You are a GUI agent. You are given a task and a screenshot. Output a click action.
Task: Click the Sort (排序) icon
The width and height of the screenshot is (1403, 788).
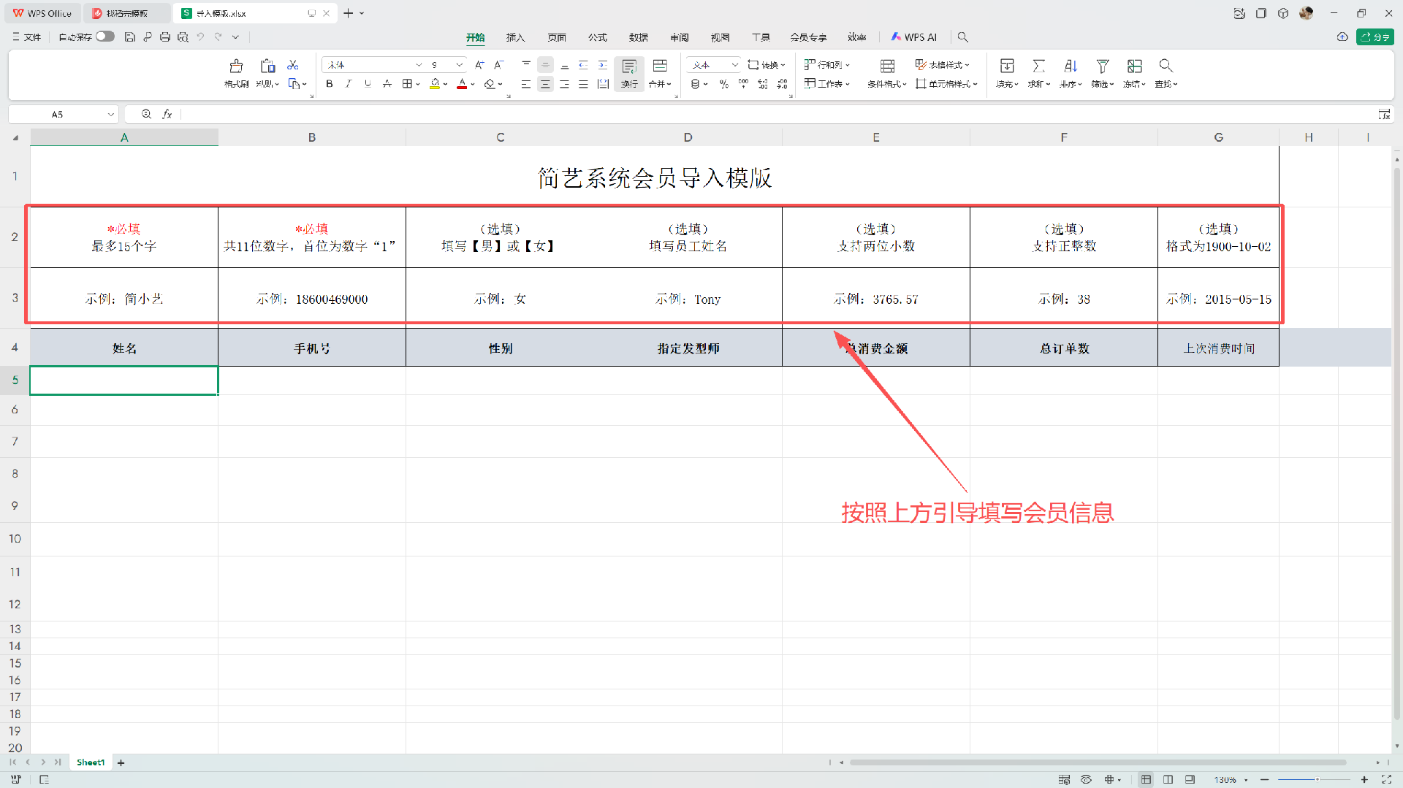[1071, 66]
